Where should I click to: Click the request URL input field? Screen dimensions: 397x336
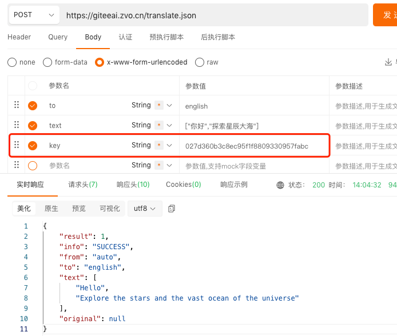(215, 15)
